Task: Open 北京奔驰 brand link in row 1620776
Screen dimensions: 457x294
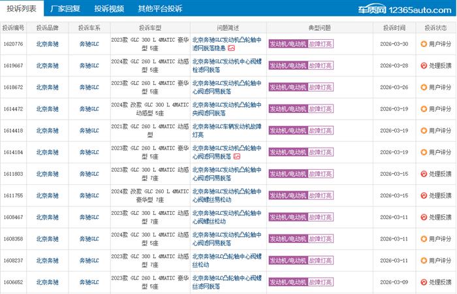Action: point(48,44)
